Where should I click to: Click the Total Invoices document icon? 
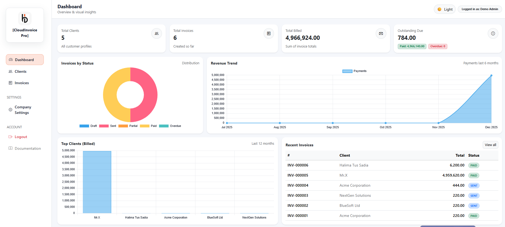[x=269, y=33]
